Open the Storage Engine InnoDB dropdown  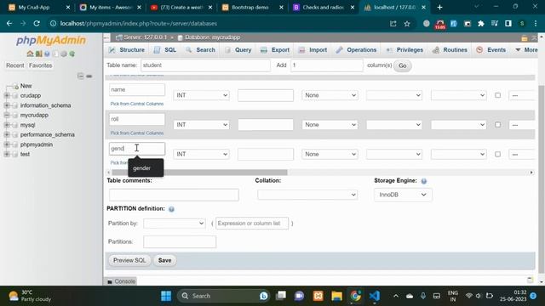tap(403, 195)
